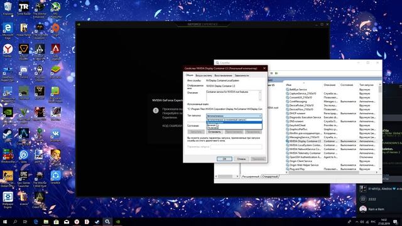Screen dimensions: 402x226
Task: Open NVIDIA GeForce icon on the taskbar
Action: [117, 222]
